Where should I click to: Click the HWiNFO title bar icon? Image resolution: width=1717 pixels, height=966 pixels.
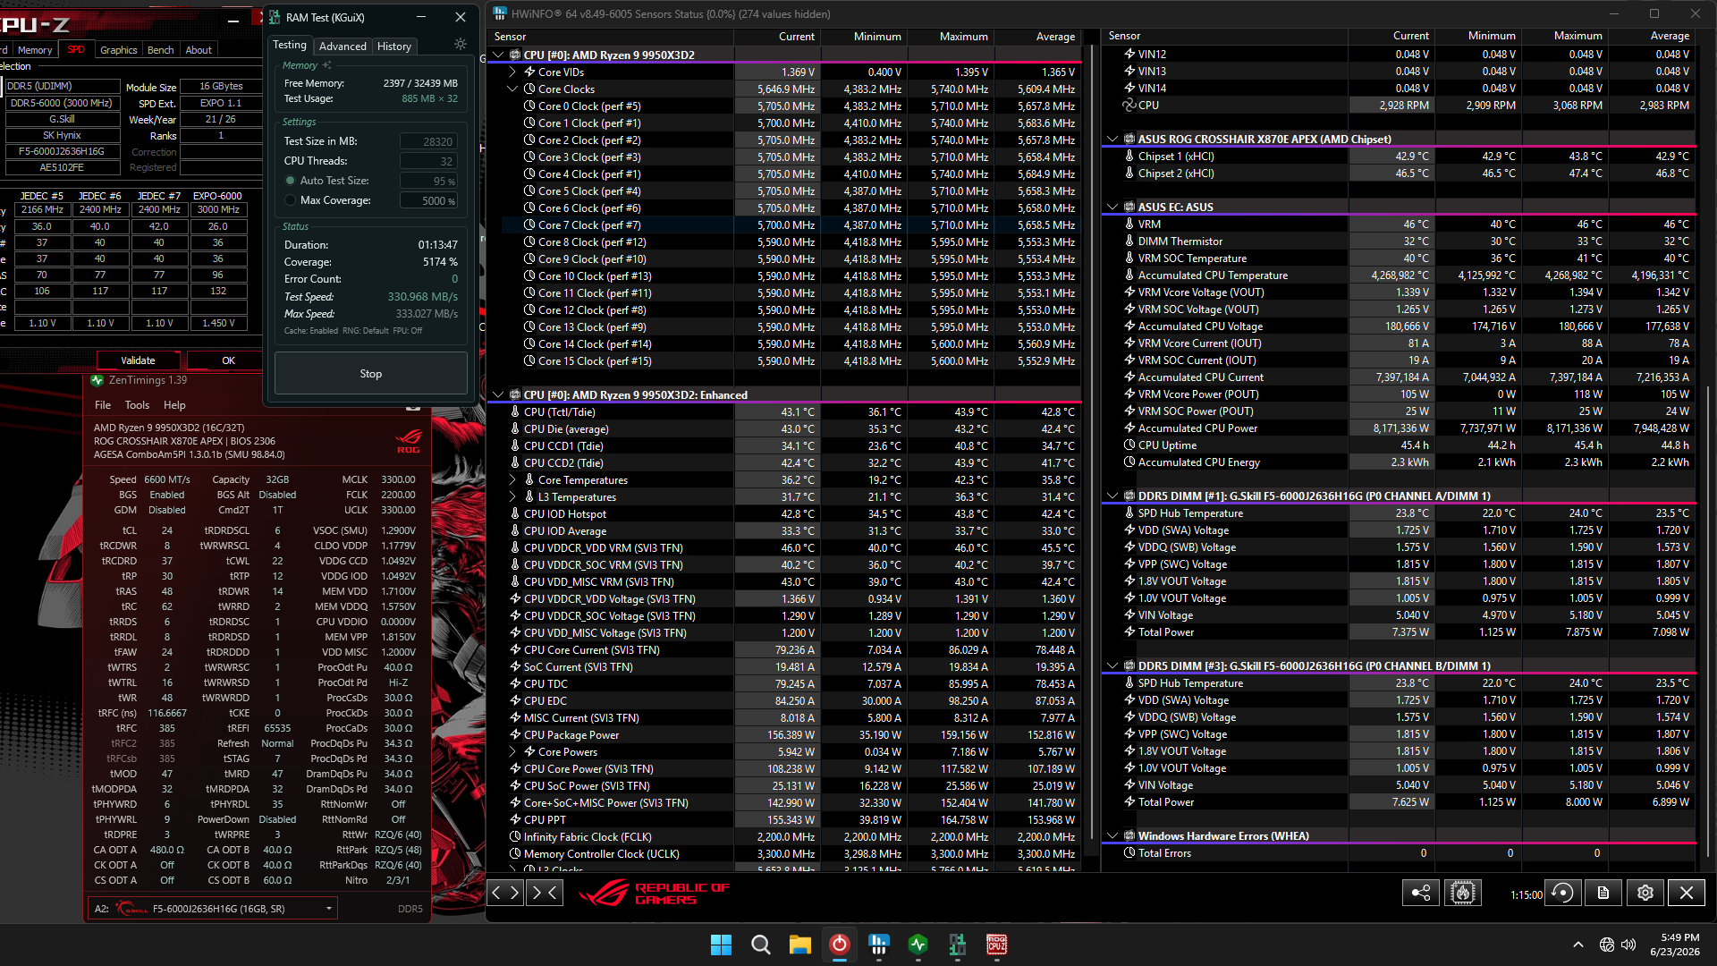pyautogui.click(x=499, y=13)
